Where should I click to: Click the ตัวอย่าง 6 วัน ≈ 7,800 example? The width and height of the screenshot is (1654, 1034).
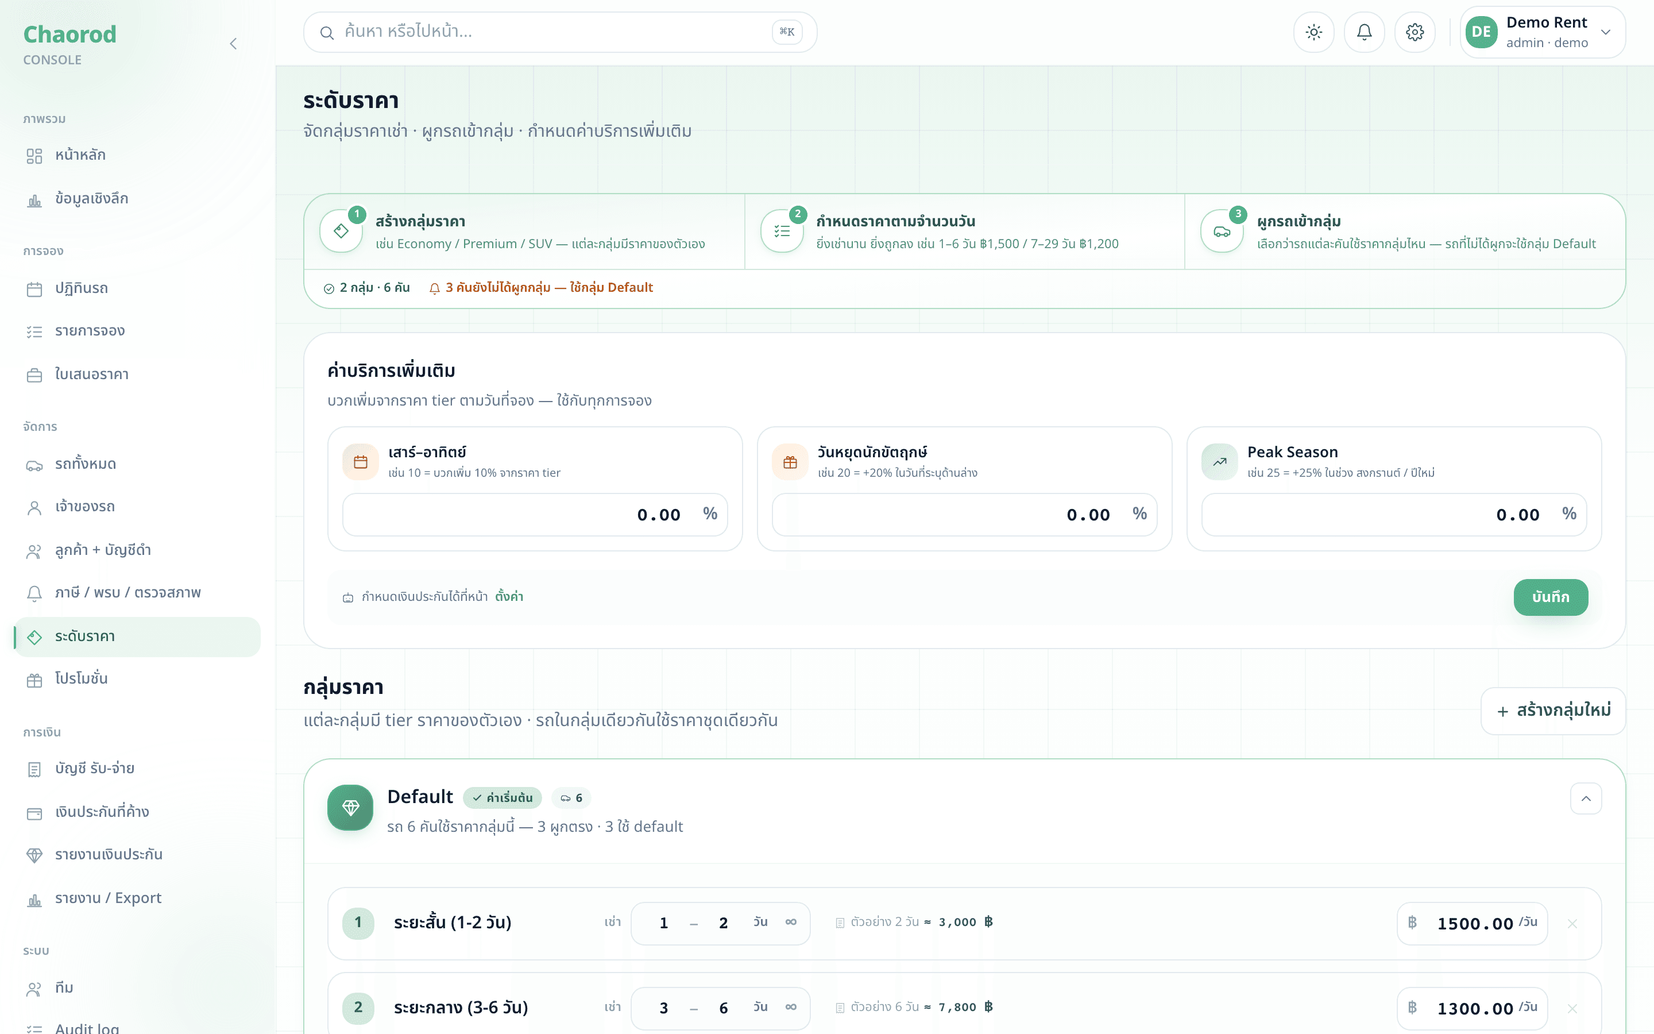(x=914, y=1008)
